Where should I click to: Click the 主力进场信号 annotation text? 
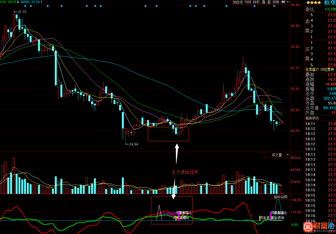[185, 172]
